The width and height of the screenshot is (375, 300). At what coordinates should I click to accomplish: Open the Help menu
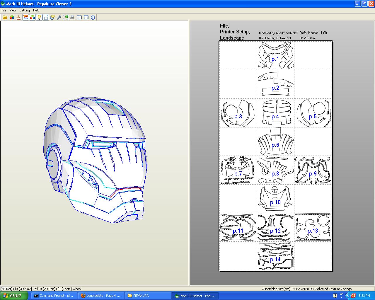[x=36, y=10]
